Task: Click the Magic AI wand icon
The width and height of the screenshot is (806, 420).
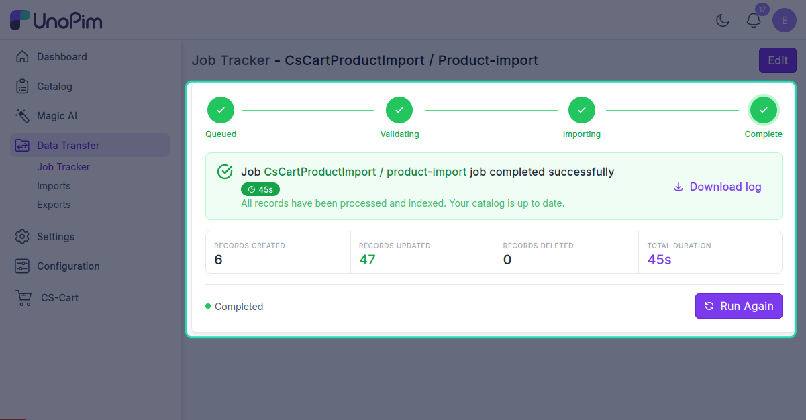Action: point(22,116)
